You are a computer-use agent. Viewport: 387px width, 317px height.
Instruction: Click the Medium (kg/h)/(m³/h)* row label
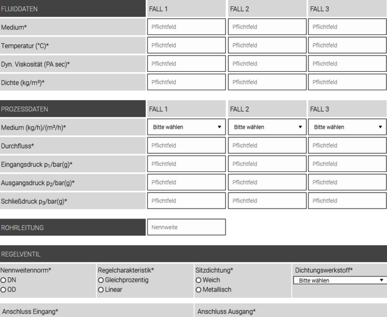point(34,128)
